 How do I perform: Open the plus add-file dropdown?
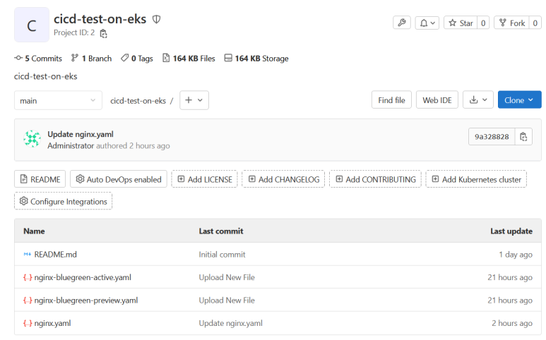194,100
